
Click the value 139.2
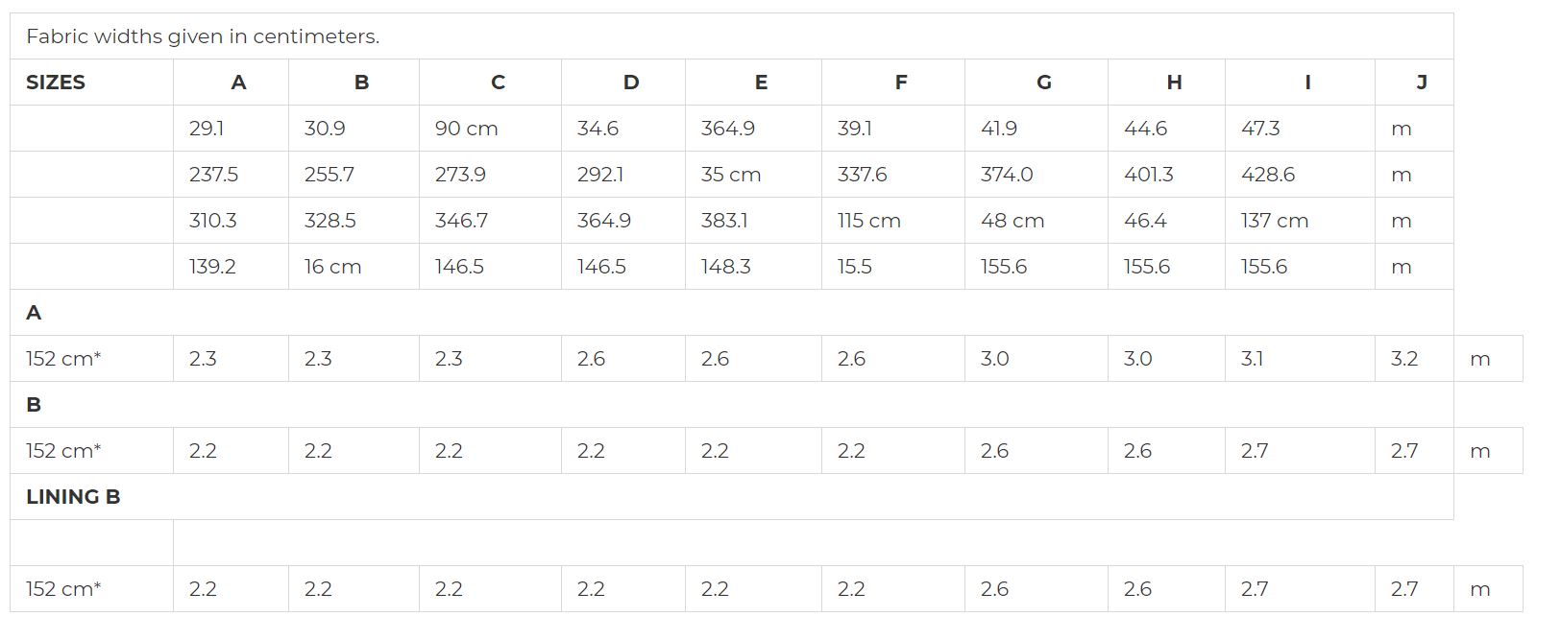[x=212, y=267]
